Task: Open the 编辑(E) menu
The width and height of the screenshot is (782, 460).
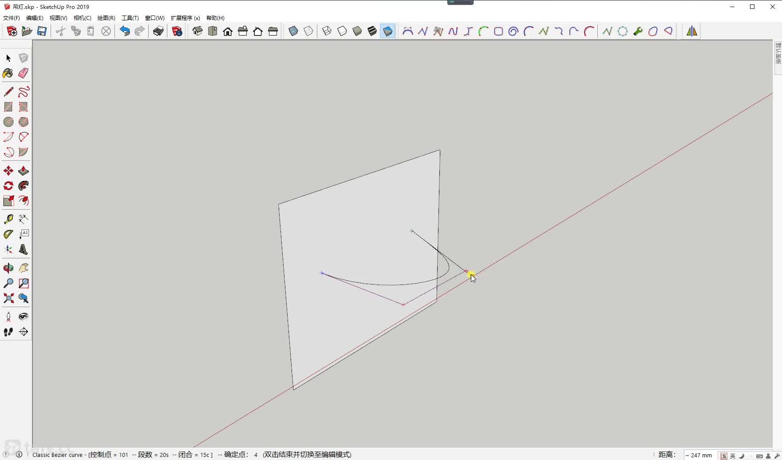Action: click(35, 18)
